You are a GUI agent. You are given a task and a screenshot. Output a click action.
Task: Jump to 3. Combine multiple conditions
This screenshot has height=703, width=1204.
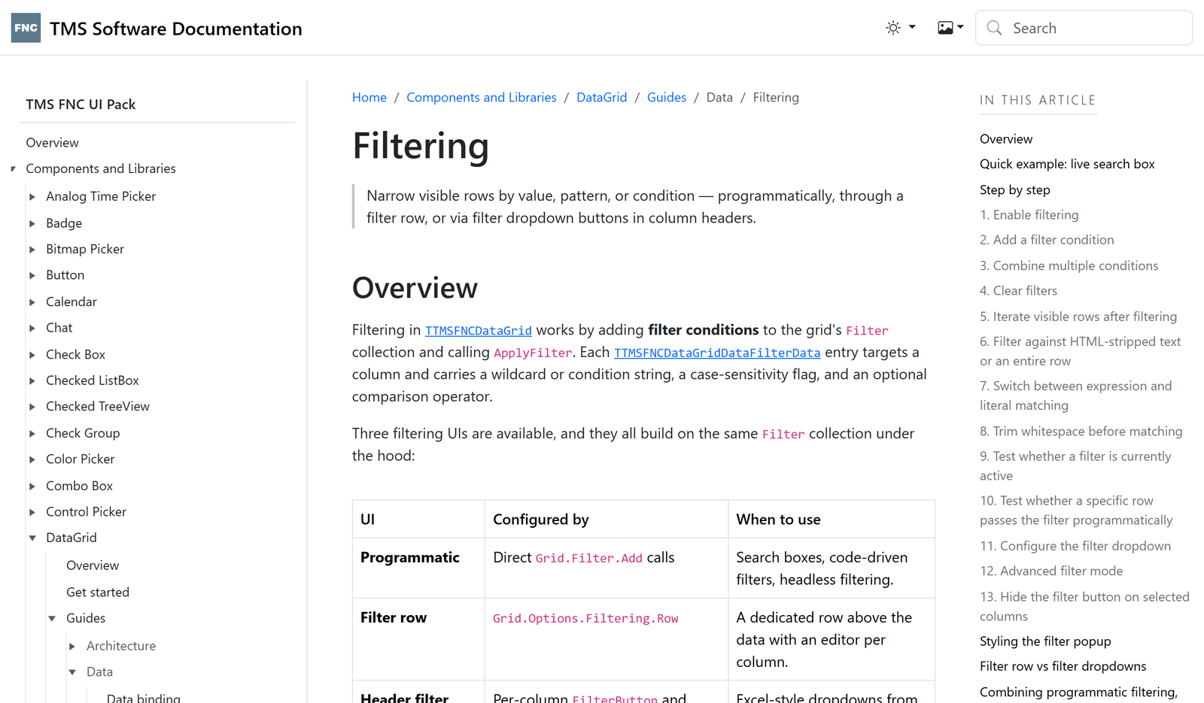tap(1069, 265)
